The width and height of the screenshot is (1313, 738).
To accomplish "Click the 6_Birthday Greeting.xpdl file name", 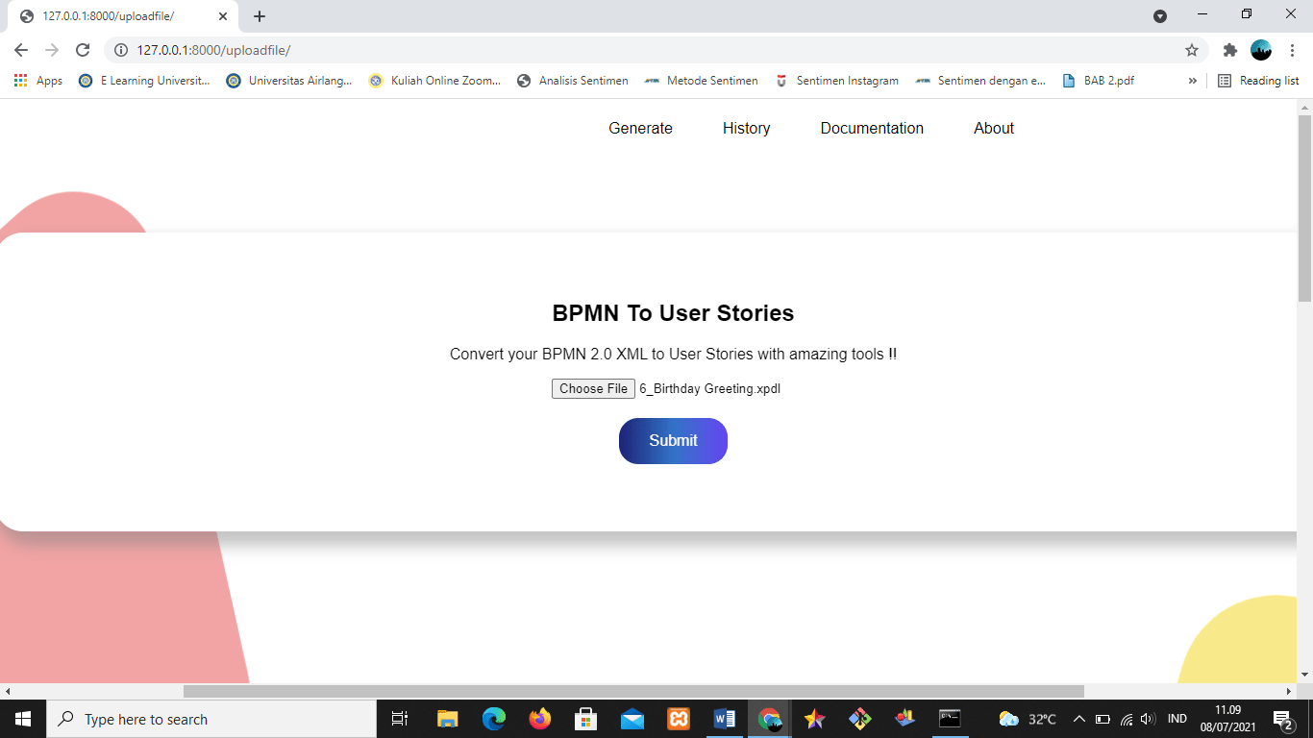I will tap(709, 388).
